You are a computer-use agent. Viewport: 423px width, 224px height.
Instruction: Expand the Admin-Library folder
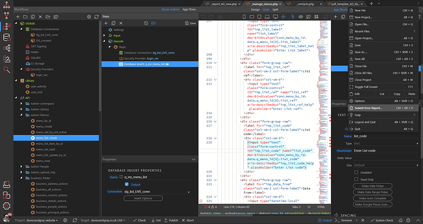(x=21, y=109)
